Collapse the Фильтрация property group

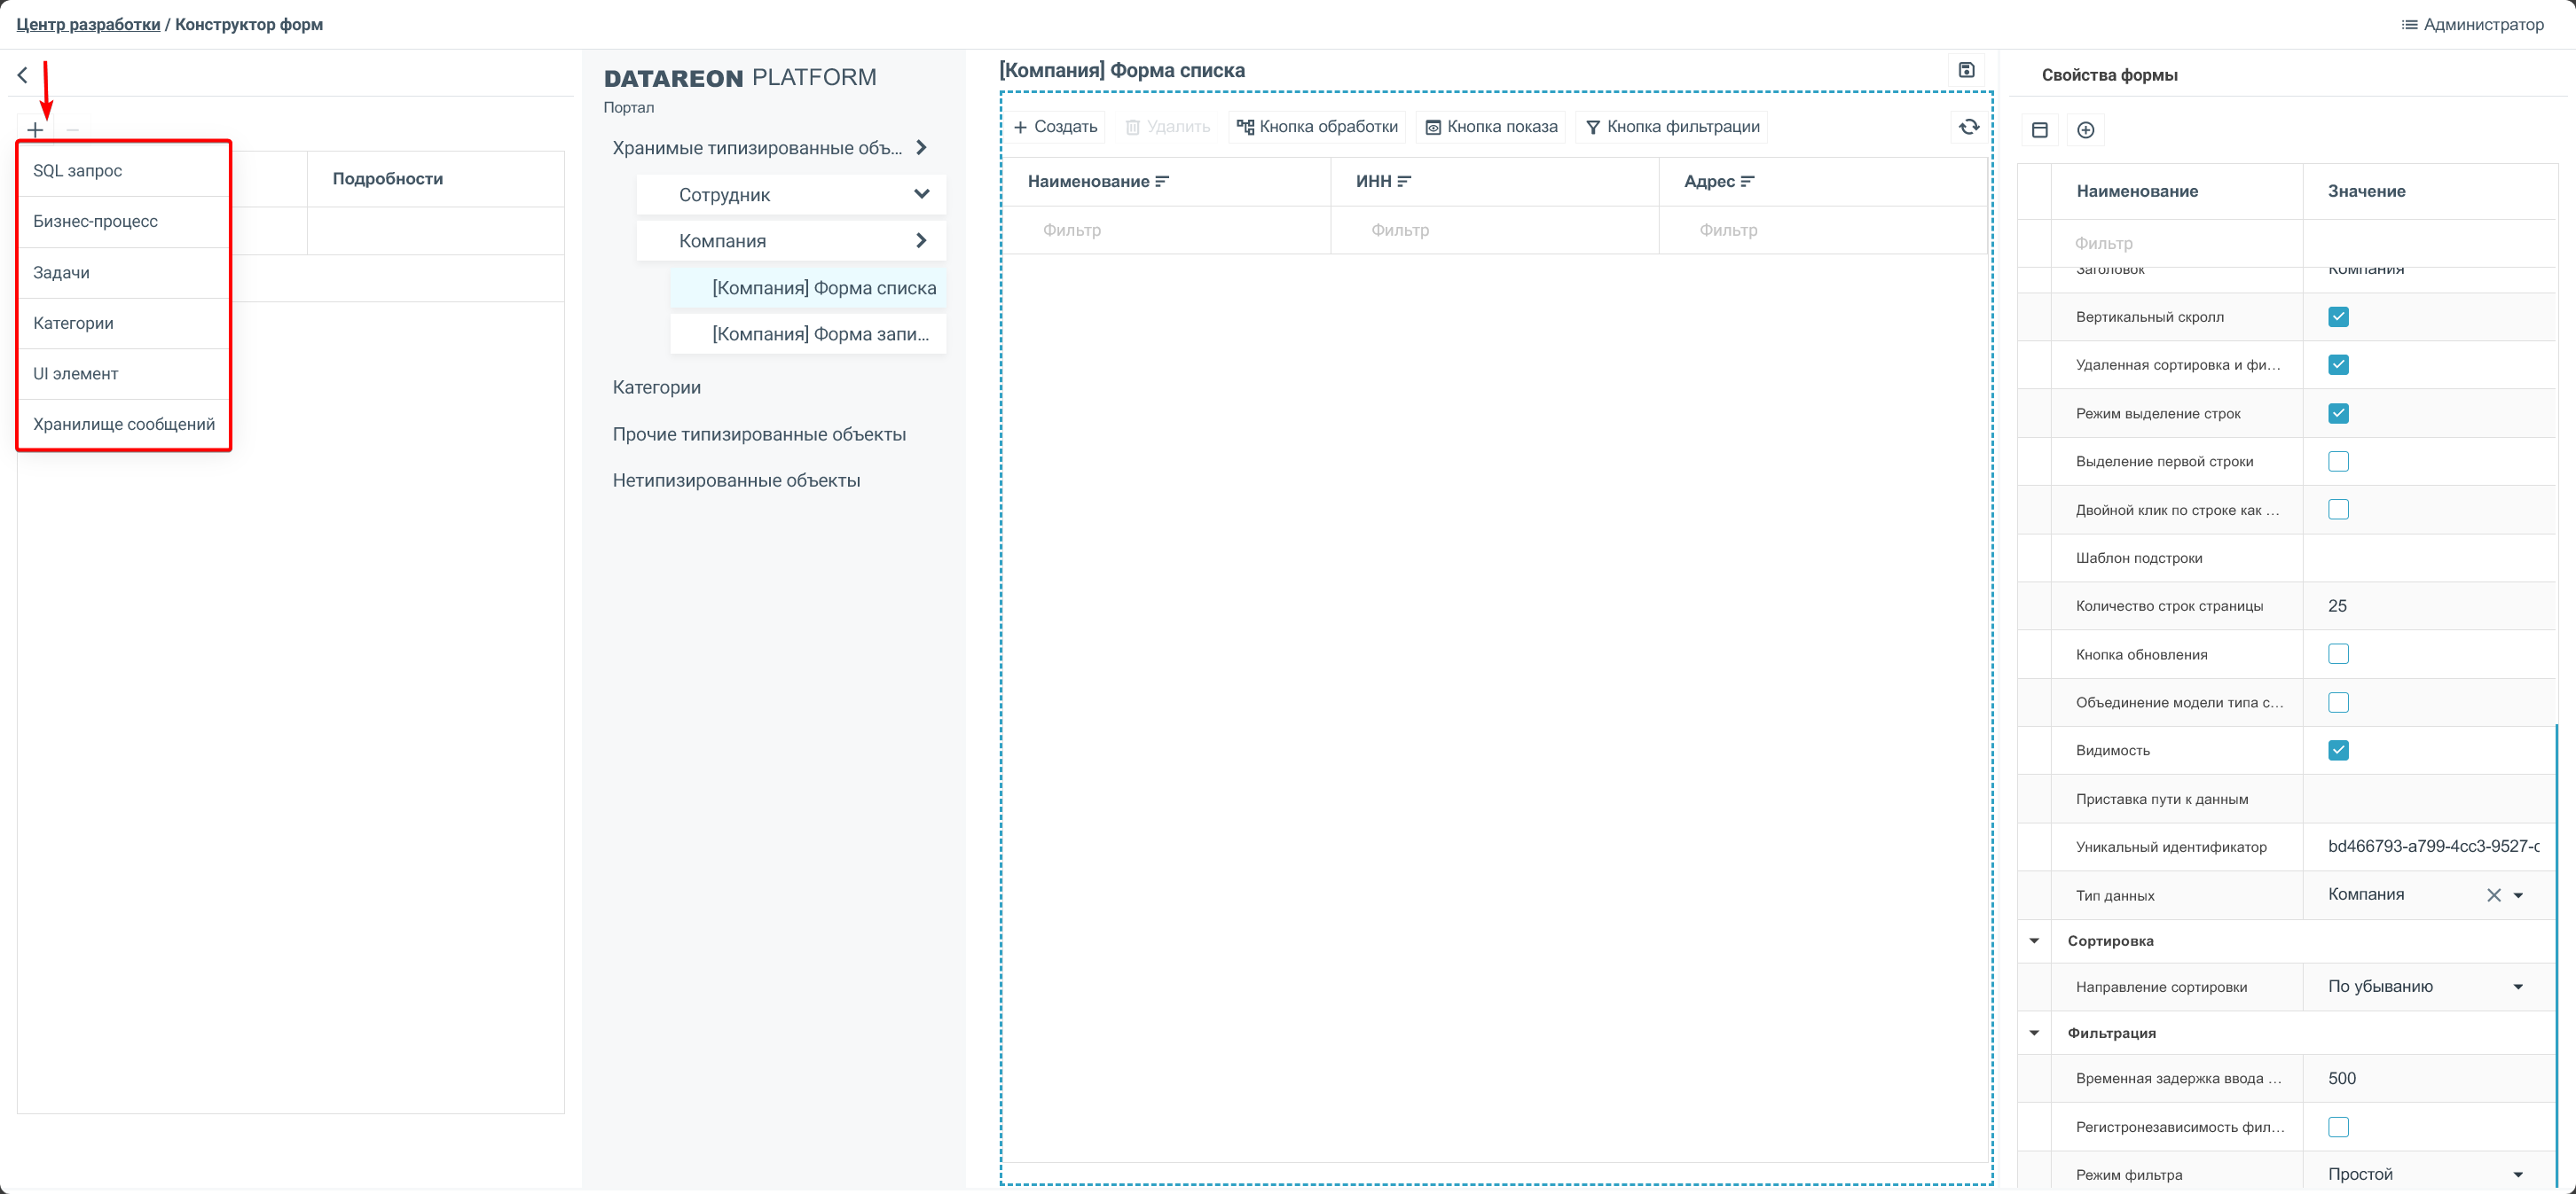(2034, 1034)
